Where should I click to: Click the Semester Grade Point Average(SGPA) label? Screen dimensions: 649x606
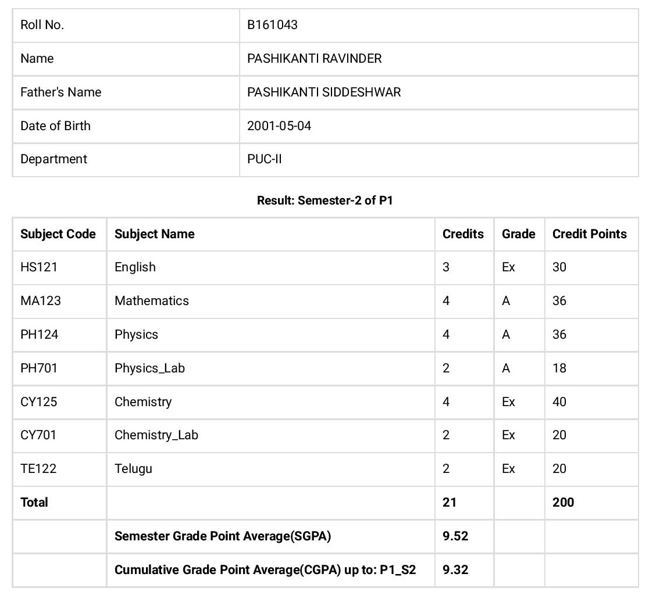click(223, 536)
